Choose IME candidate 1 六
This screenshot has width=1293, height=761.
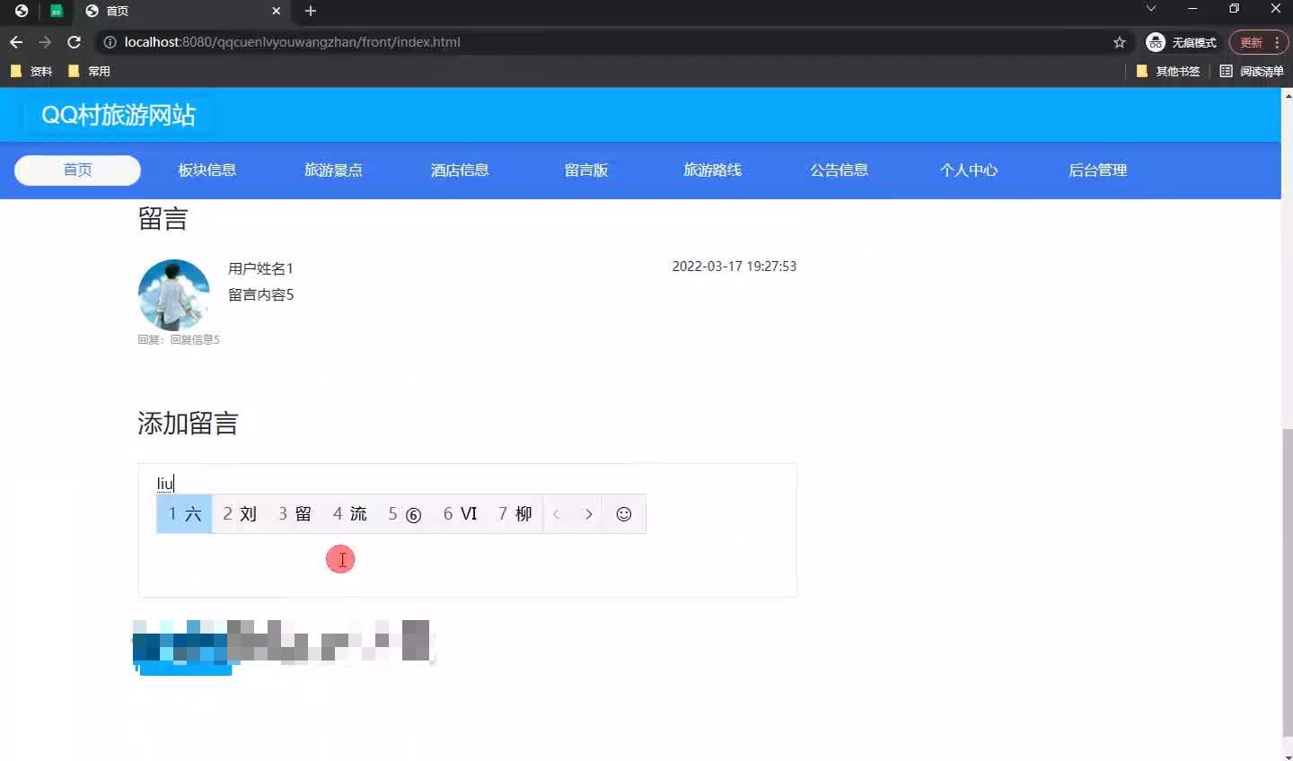(x=184, y=514)
